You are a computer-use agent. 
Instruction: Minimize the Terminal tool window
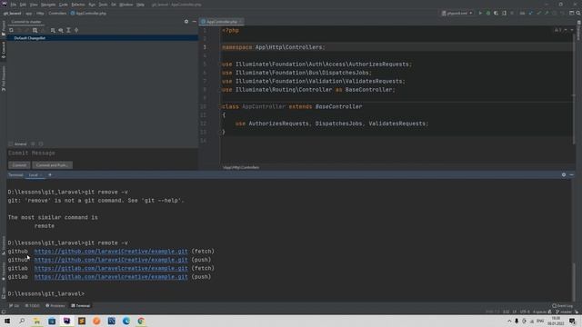[x=572, y=174]
